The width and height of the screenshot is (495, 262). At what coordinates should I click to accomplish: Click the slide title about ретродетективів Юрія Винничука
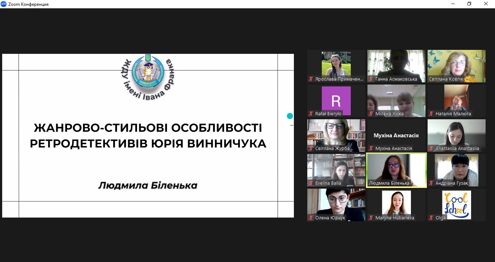pos(148,136)
